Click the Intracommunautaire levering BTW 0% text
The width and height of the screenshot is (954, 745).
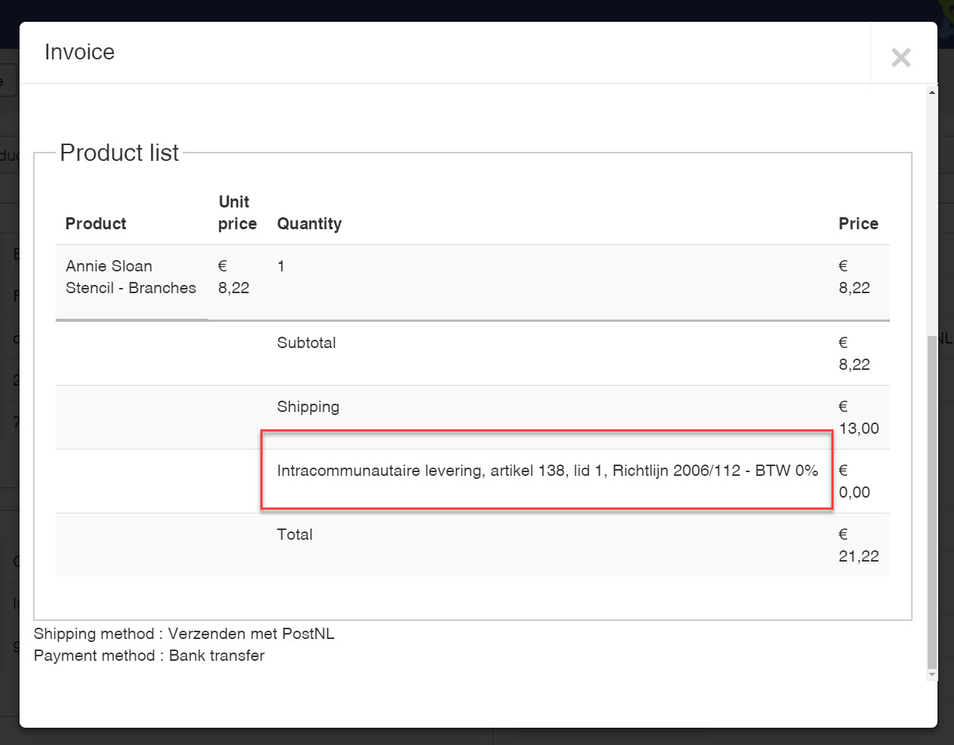coord(547,471)
